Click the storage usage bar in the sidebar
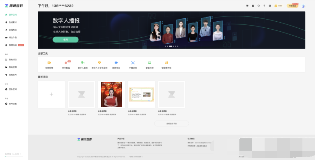Screen dimensions: 315x160 click(x=14, y=156)
